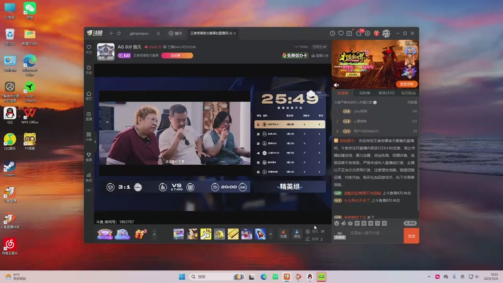Viewport: 503px width, 283px height.
Task: Show hidden tray icons chevron on taskbar
Action: point(429,277)
